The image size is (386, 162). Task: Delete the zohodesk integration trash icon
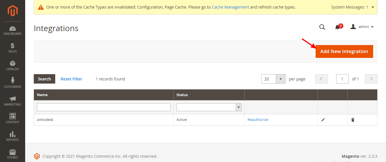click(x=353, y=120)
